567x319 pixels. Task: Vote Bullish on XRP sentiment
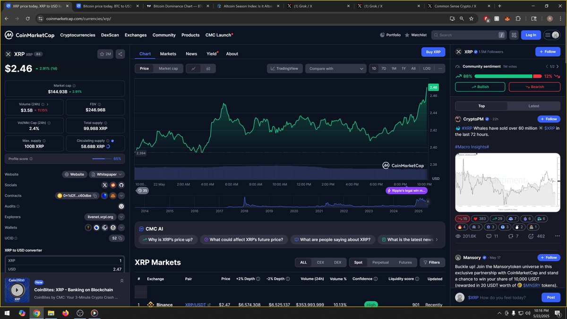pos(480,86)
